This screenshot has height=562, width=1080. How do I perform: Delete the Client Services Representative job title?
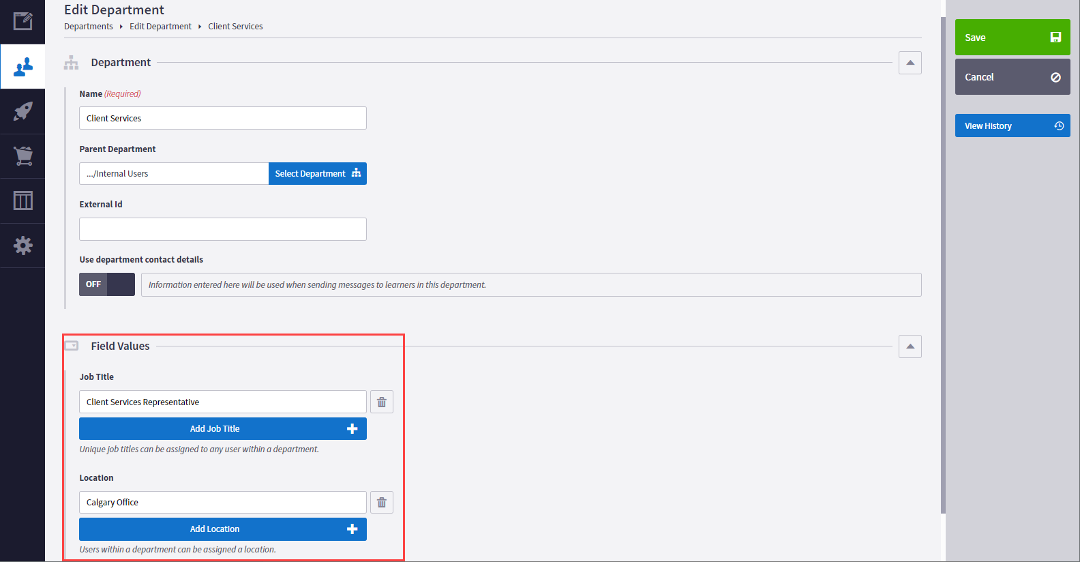pos(382,402)
